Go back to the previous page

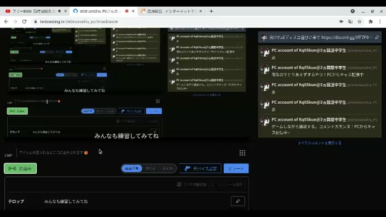(7, 22)
